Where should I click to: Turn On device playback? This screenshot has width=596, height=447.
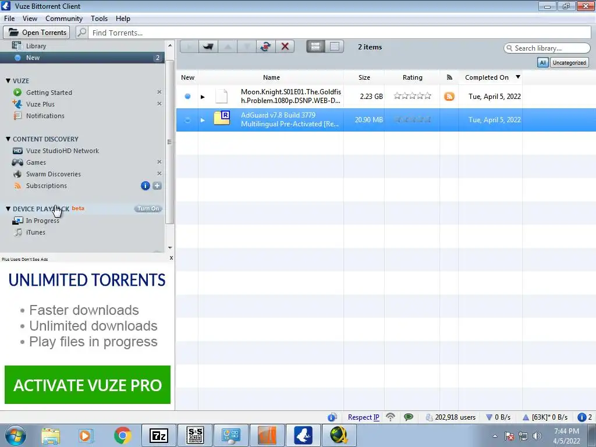[148, 209]
